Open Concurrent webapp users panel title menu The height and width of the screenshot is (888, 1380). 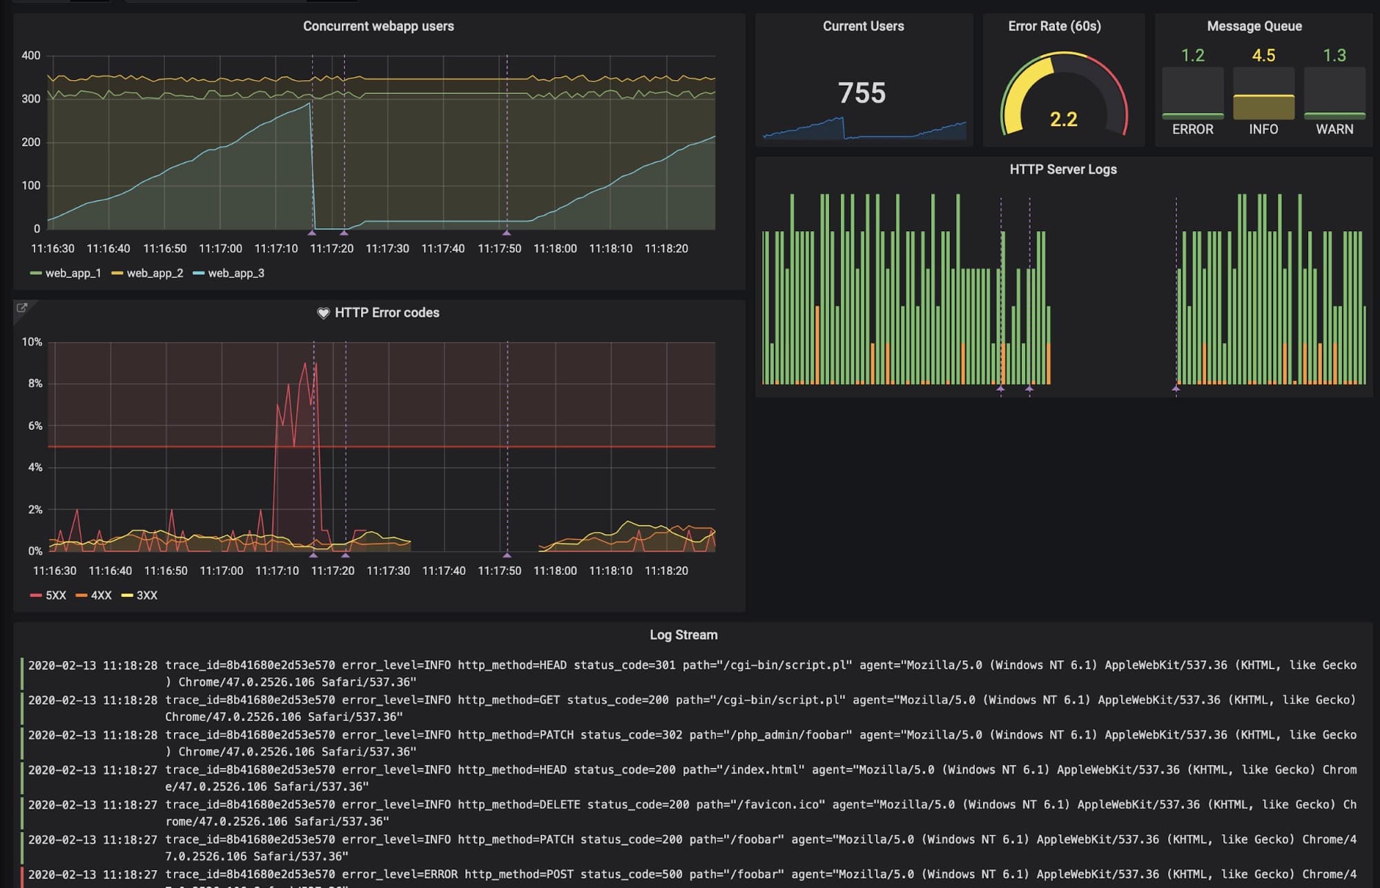coord(378,26)
